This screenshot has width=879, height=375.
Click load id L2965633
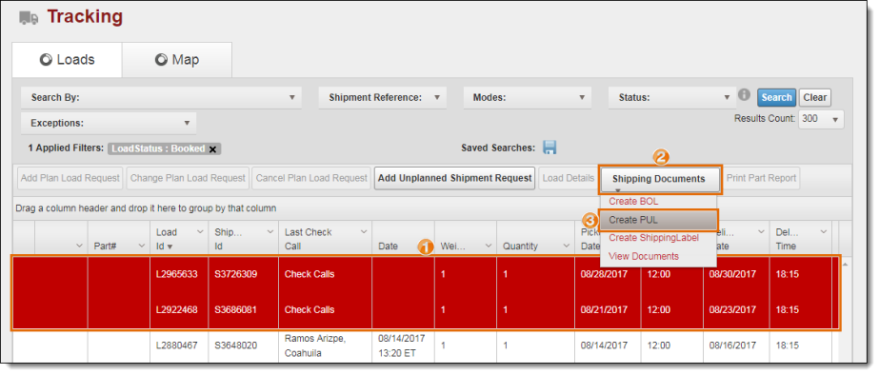(x=176, y=274)
